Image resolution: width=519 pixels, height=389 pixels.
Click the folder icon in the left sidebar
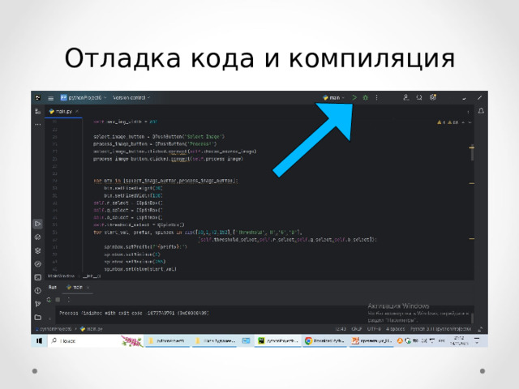[x=38, y=317]
